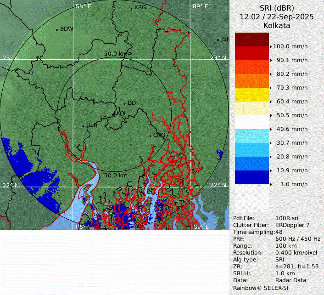324x295 pixels.
Task: Select the DD station marker
Action: pyautogui.click(x=124, y=103)
